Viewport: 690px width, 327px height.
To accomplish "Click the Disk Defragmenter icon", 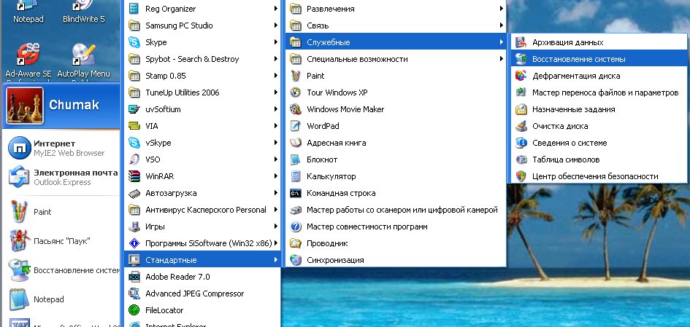I will click(521, 76).
